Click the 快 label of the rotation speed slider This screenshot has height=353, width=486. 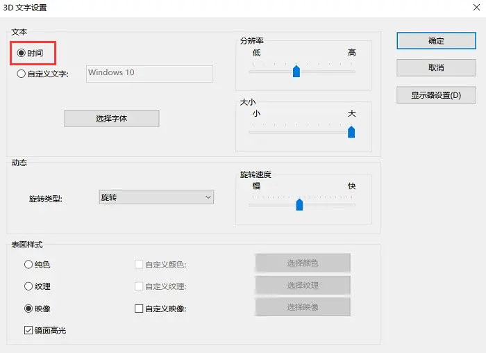352,186
